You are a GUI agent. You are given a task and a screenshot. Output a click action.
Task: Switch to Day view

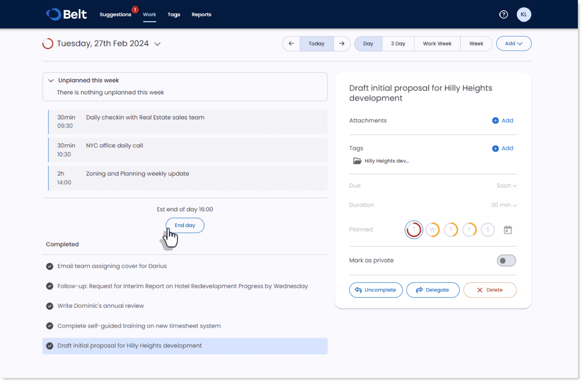[368, 44]
